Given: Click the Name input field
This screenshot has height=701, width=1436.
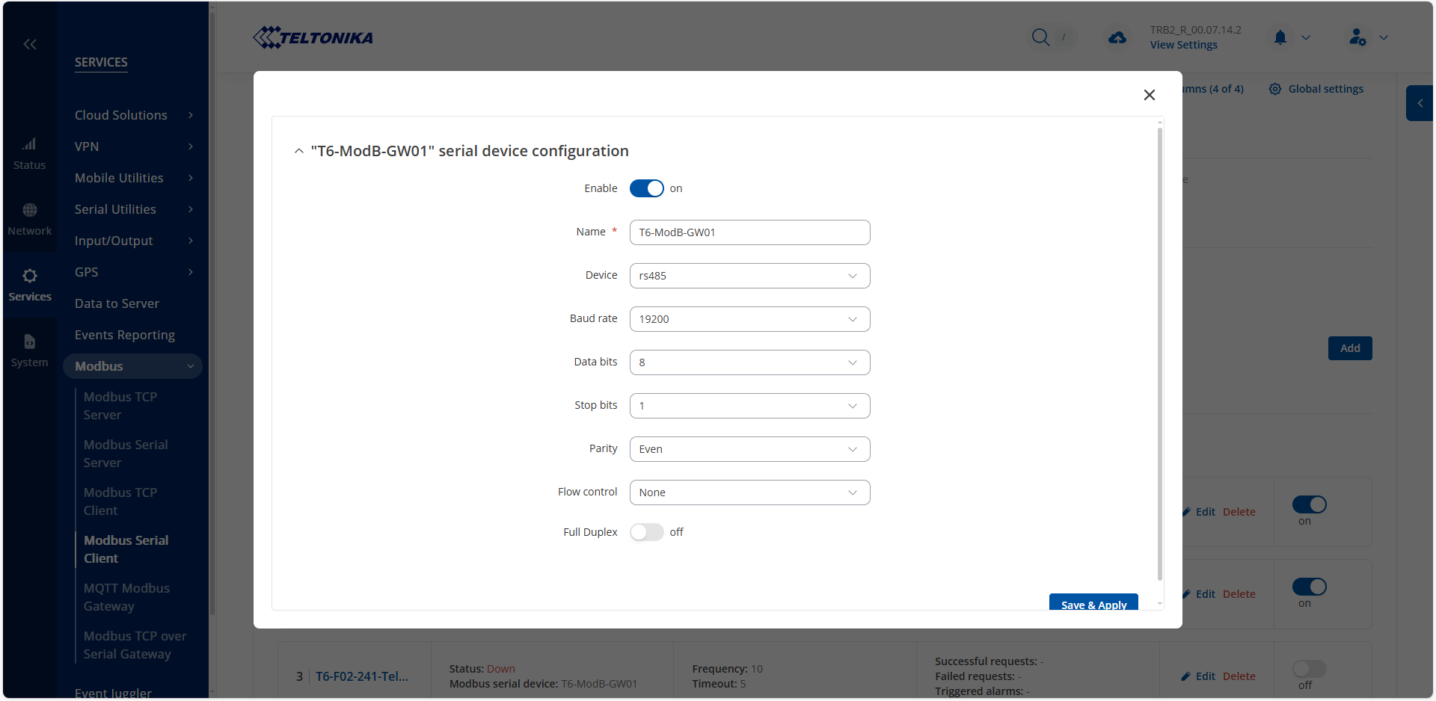Looking at the screenshot, I should coord(749,232).
